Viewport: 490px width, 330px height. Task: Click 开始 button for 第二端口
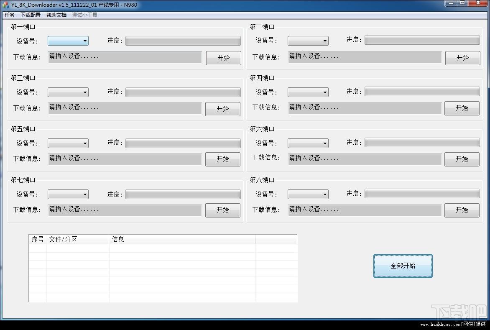click(x=462, y=58)
